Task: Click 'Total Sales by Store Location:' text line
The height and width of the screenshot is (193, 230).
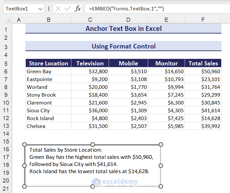Action: 66,150
